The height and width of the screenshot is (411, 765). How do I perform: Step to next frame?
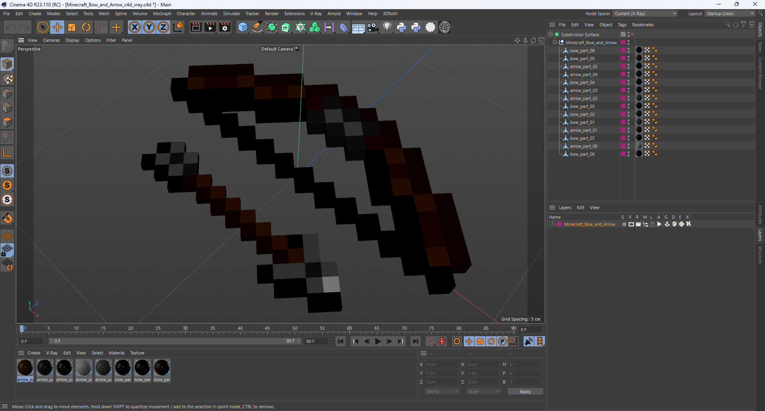(389, 341)
